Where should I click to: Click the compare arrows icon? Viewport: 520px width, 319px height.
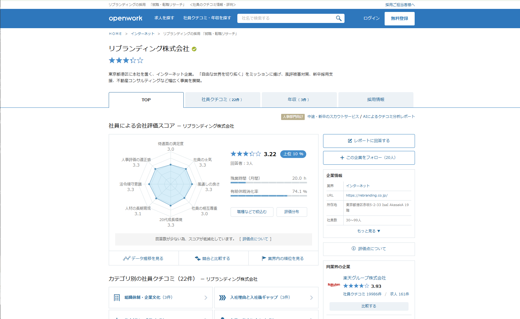point(198,258)
